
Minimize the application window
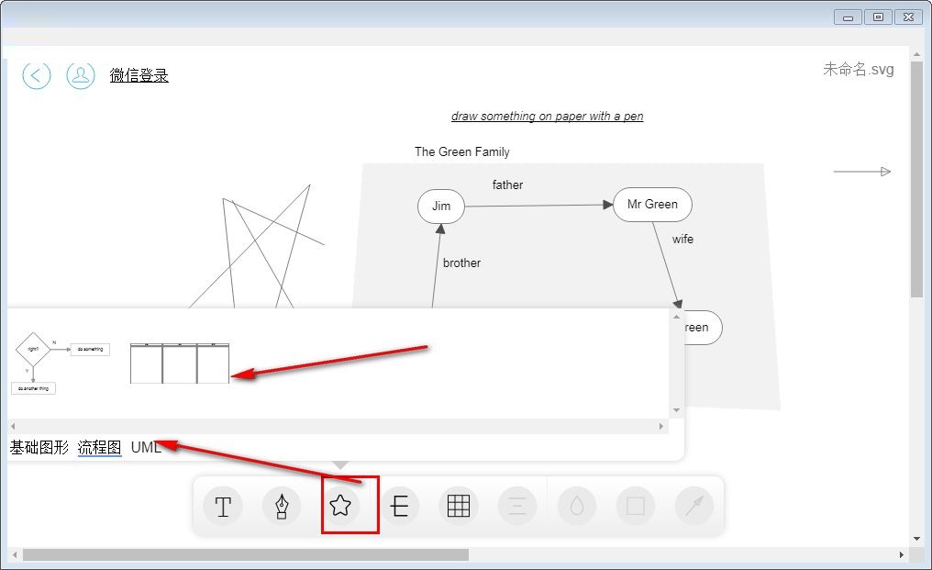click(x=849, y=17)
